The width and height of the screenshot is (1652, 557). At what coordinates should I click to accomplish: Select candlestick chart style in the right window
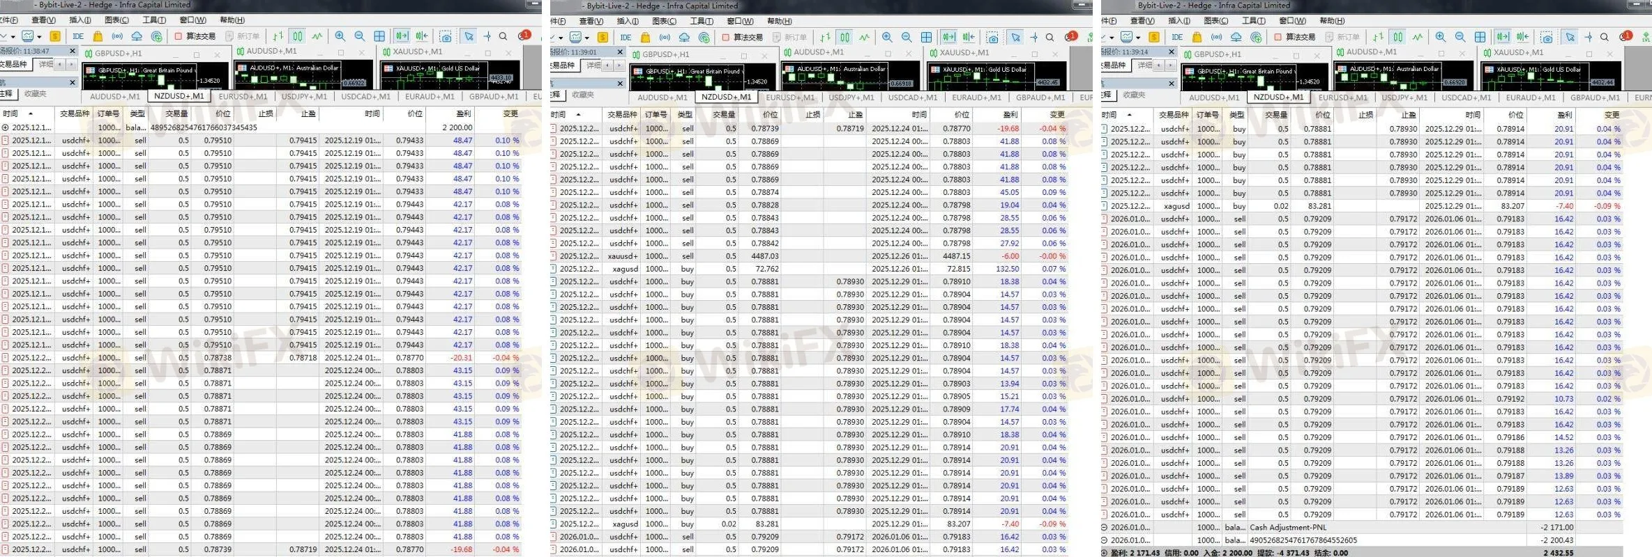[x=1397, y=37]
